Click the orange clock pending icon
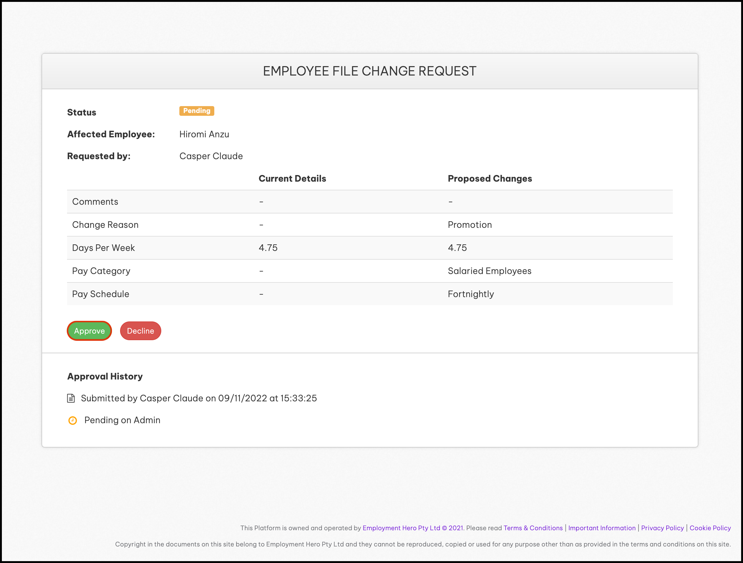Screen dimensions: 743x563 [73, 420]
